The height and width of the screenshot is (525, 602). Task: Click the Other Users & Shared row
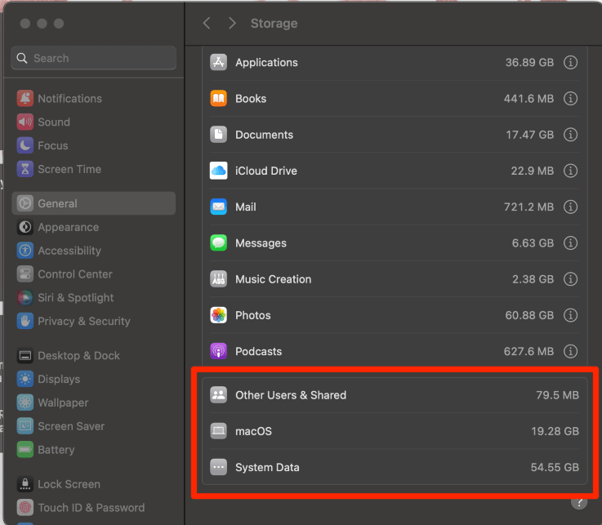394,395
